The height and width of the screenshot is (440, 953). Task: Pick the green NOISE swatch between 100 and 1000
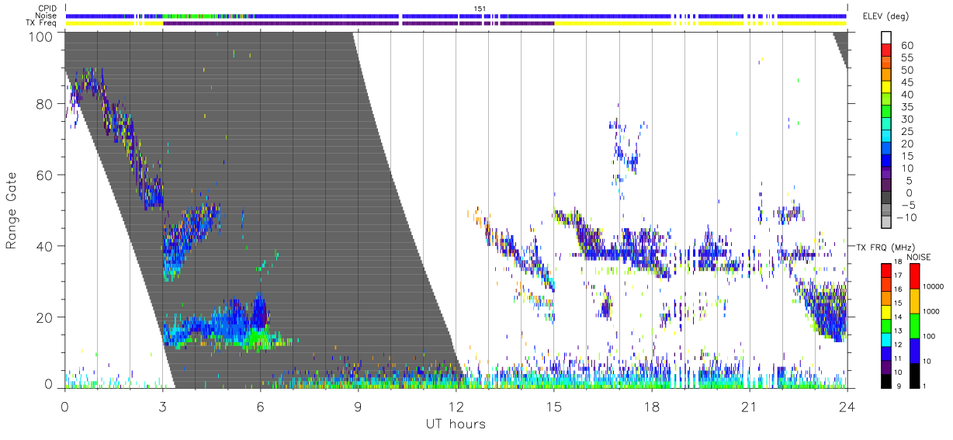coord(913,325)
